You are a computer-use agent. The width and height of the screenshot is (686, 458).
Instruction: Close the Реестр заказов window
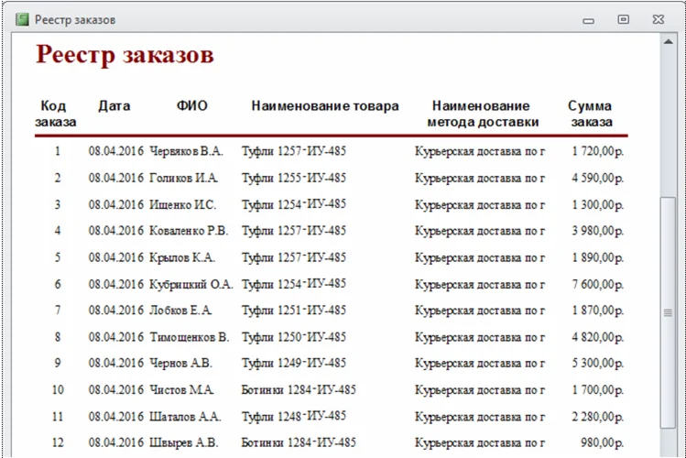click(658, 19)
